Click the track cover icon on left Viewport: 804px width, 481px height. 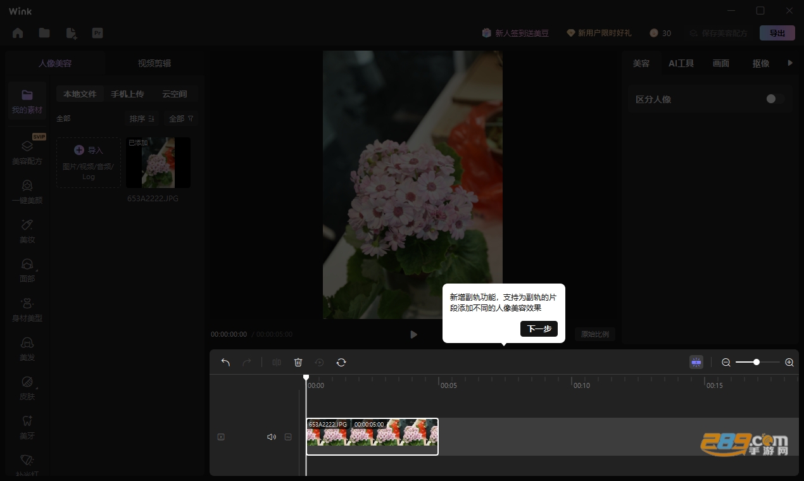tap(221, 437)
